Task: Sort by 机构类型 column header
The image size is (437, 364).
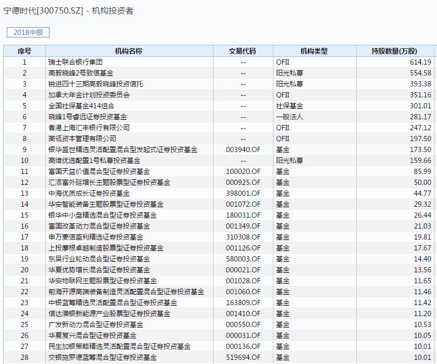Action: [314, 51]
